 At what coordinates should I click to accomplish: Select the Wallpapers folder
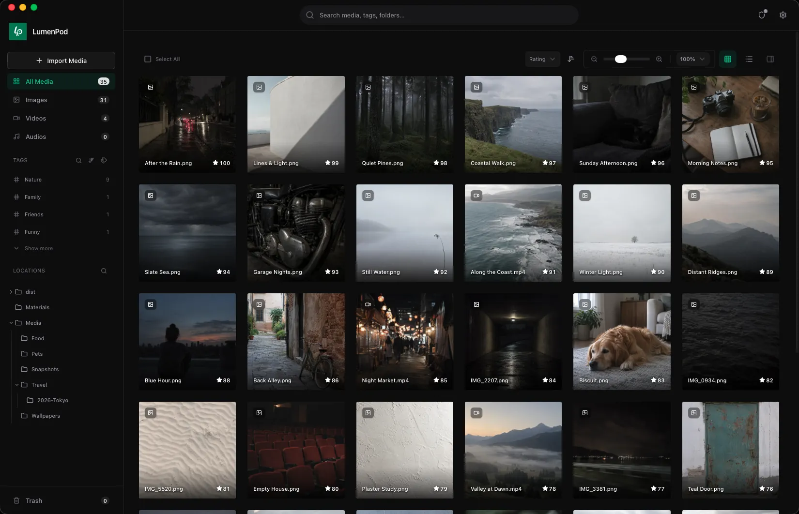pos(46,416)
